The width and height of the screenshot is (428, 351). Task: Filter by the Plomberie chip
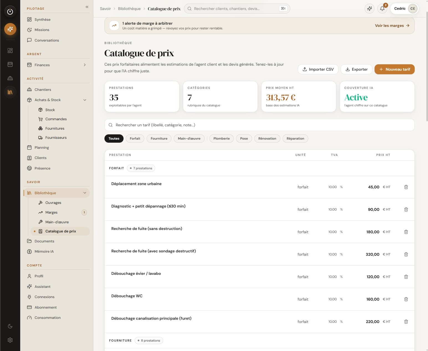[x=222, y=139]
